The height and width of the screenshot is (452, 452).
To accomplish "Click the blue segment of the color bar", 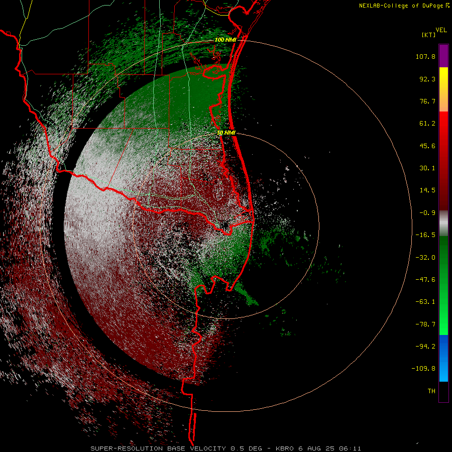I will click(443, 358).
